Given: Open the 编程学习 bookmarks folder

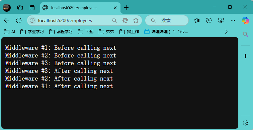Looking at the screenshot, I should click(61, 32).
